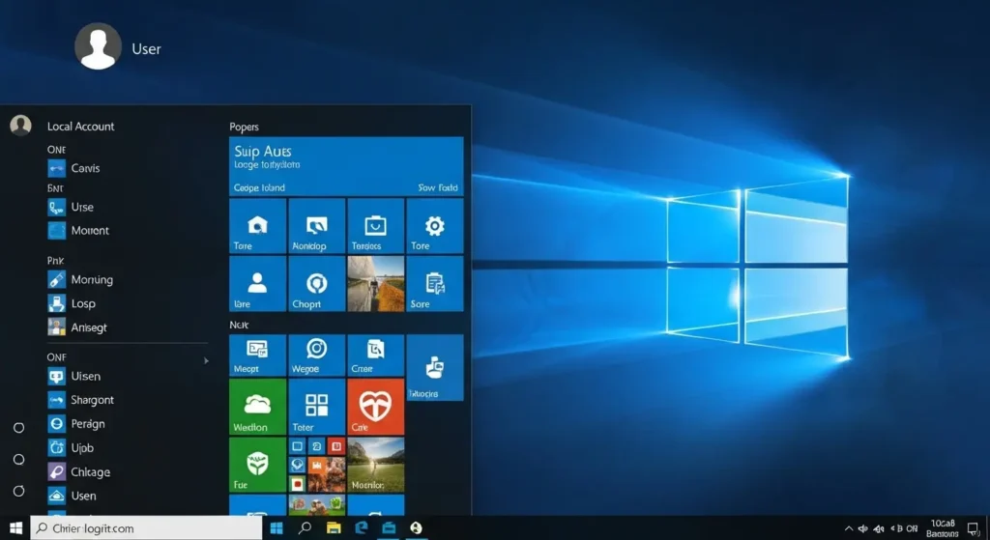Open the blue app next to Edge
The width and height of the screenshot is (990, 540).
click(x=389, y=528)
